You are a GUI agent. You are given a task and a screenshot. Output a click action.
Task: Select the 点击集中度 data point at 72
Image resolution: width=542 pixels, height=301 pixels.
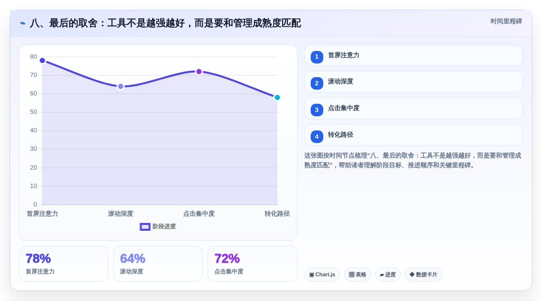coord(199,72)
